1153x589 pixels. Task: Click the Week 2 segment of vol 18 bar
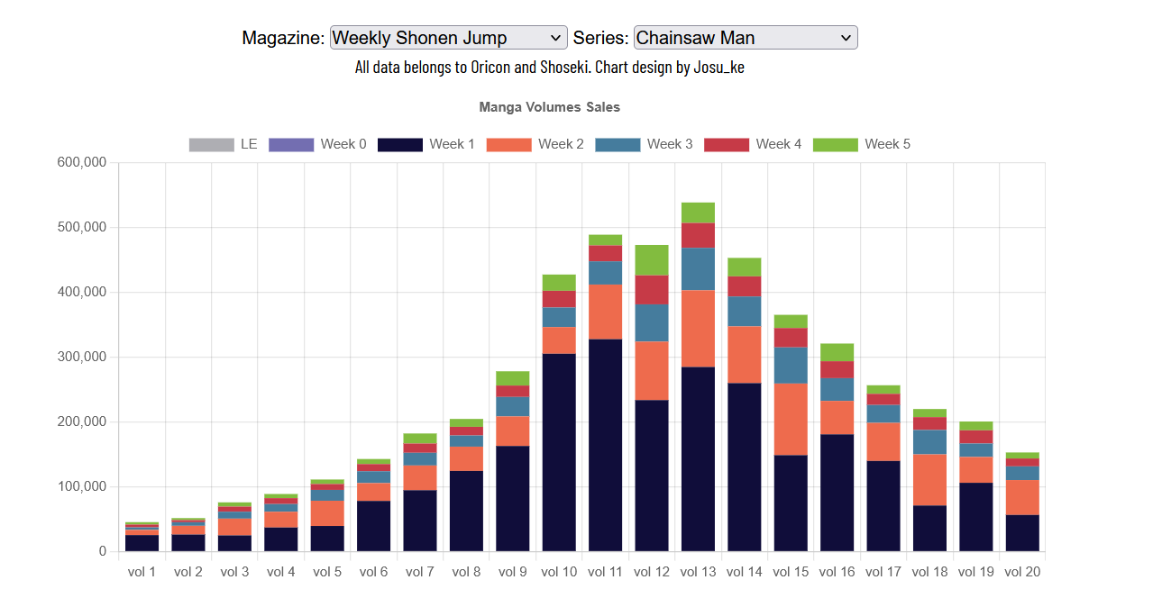tap(929, 480)
